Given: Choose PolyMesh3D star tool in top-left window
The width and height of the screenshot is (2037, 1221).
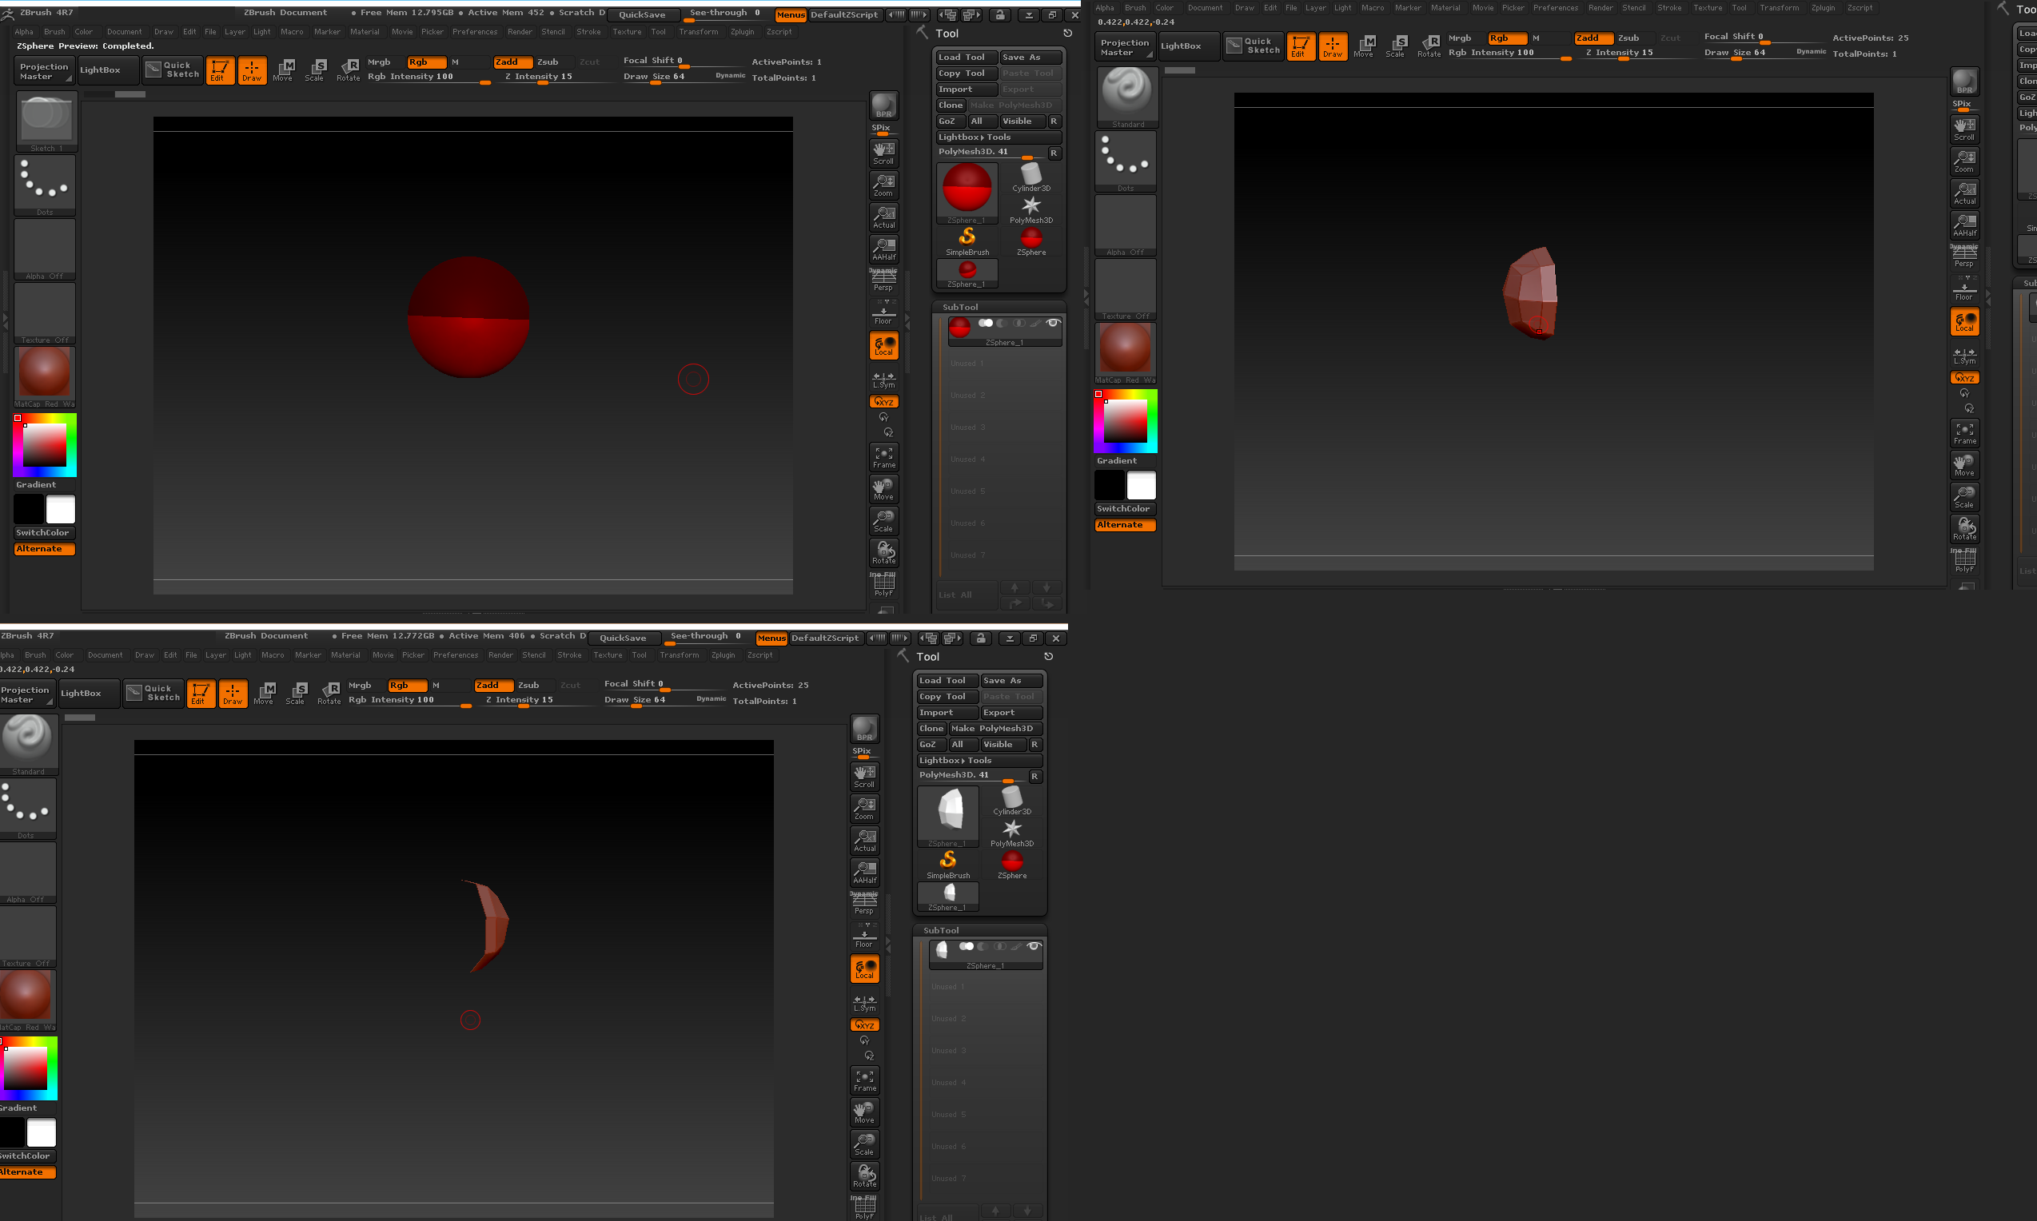Looking at the screenshot, I should pos(1031,210).
